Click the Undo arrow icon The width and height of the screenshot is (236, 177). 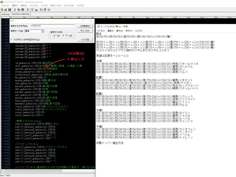pos(28,10)
